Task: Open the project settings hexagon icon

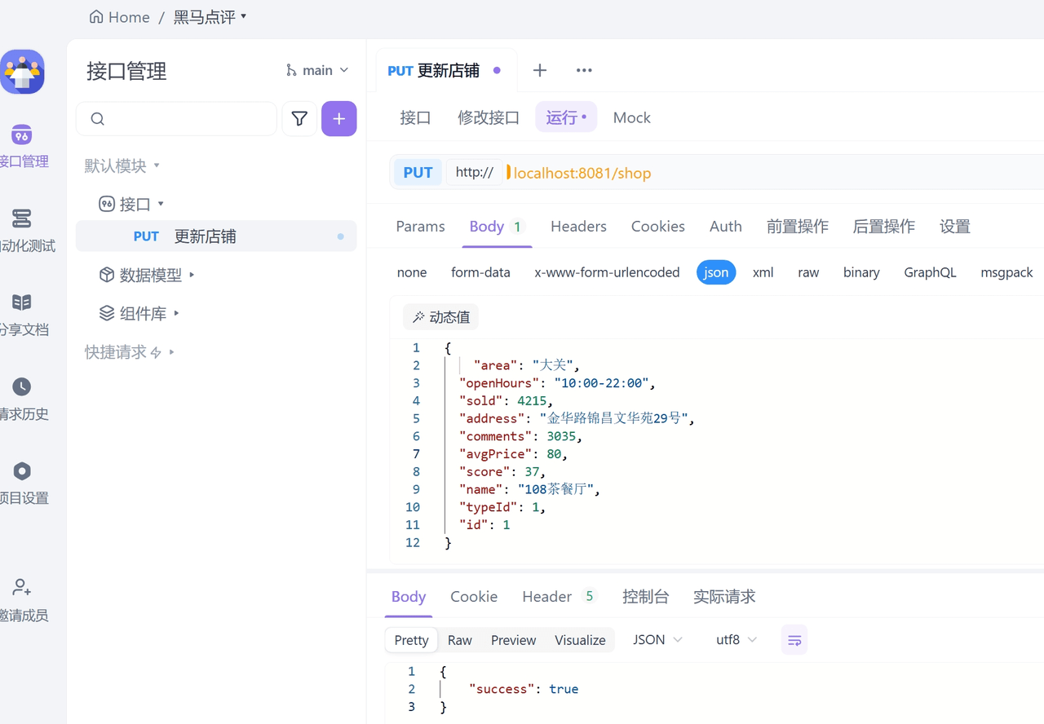Action: 22,471
